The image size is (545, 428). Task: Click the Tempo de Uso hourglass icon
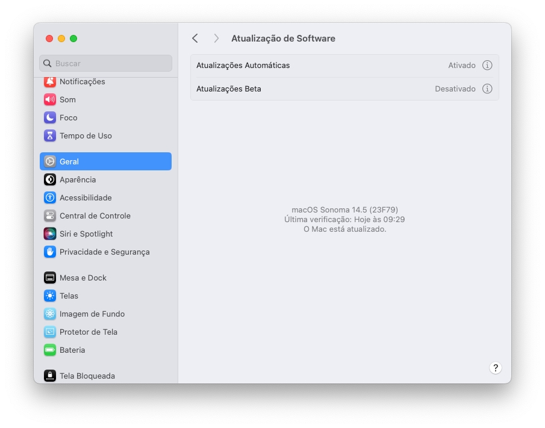tap(50, 136)
